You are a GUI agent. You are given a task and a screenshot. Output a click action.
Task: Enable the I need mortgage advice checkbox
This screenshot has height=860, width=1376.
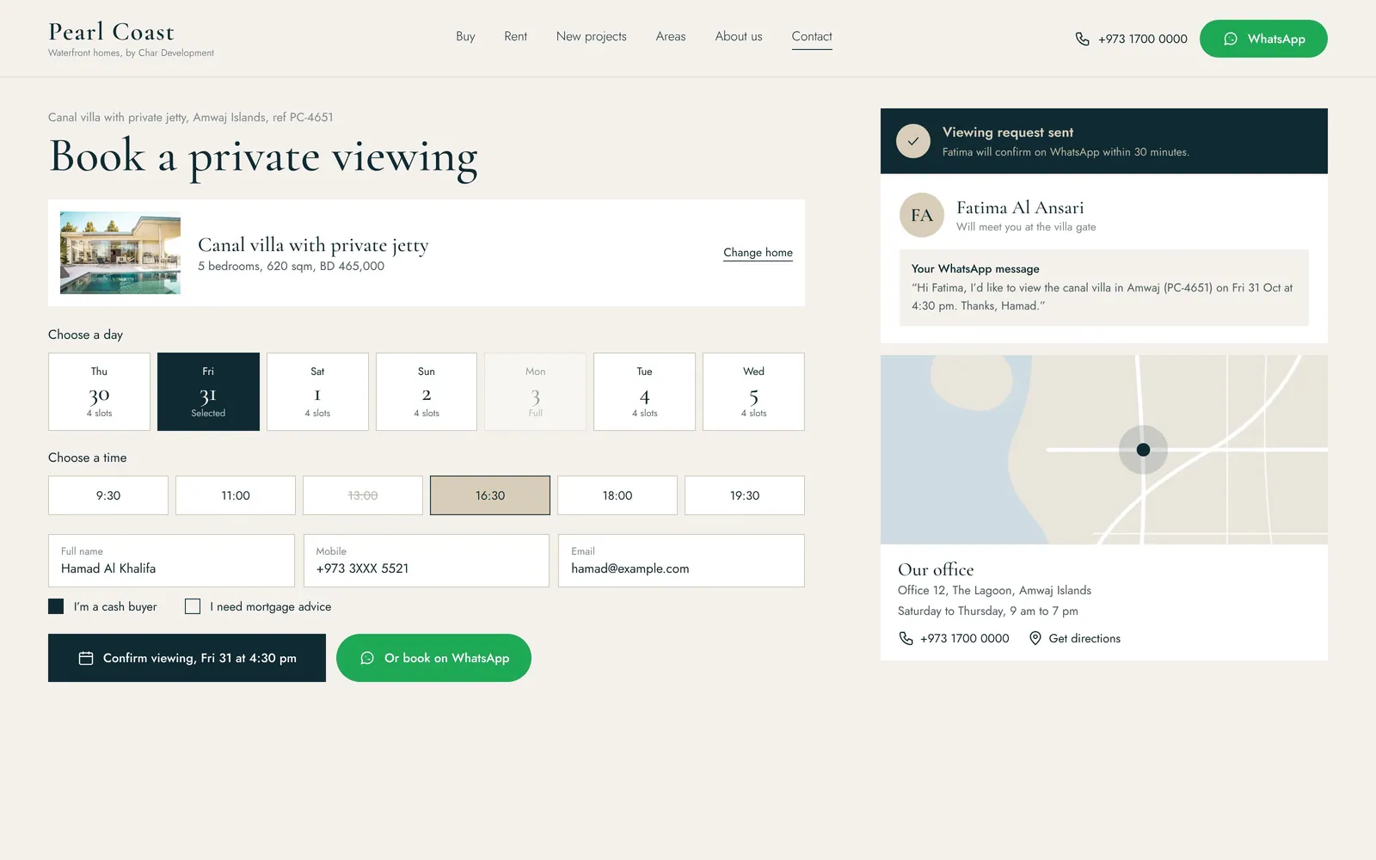tap(193, 606)
